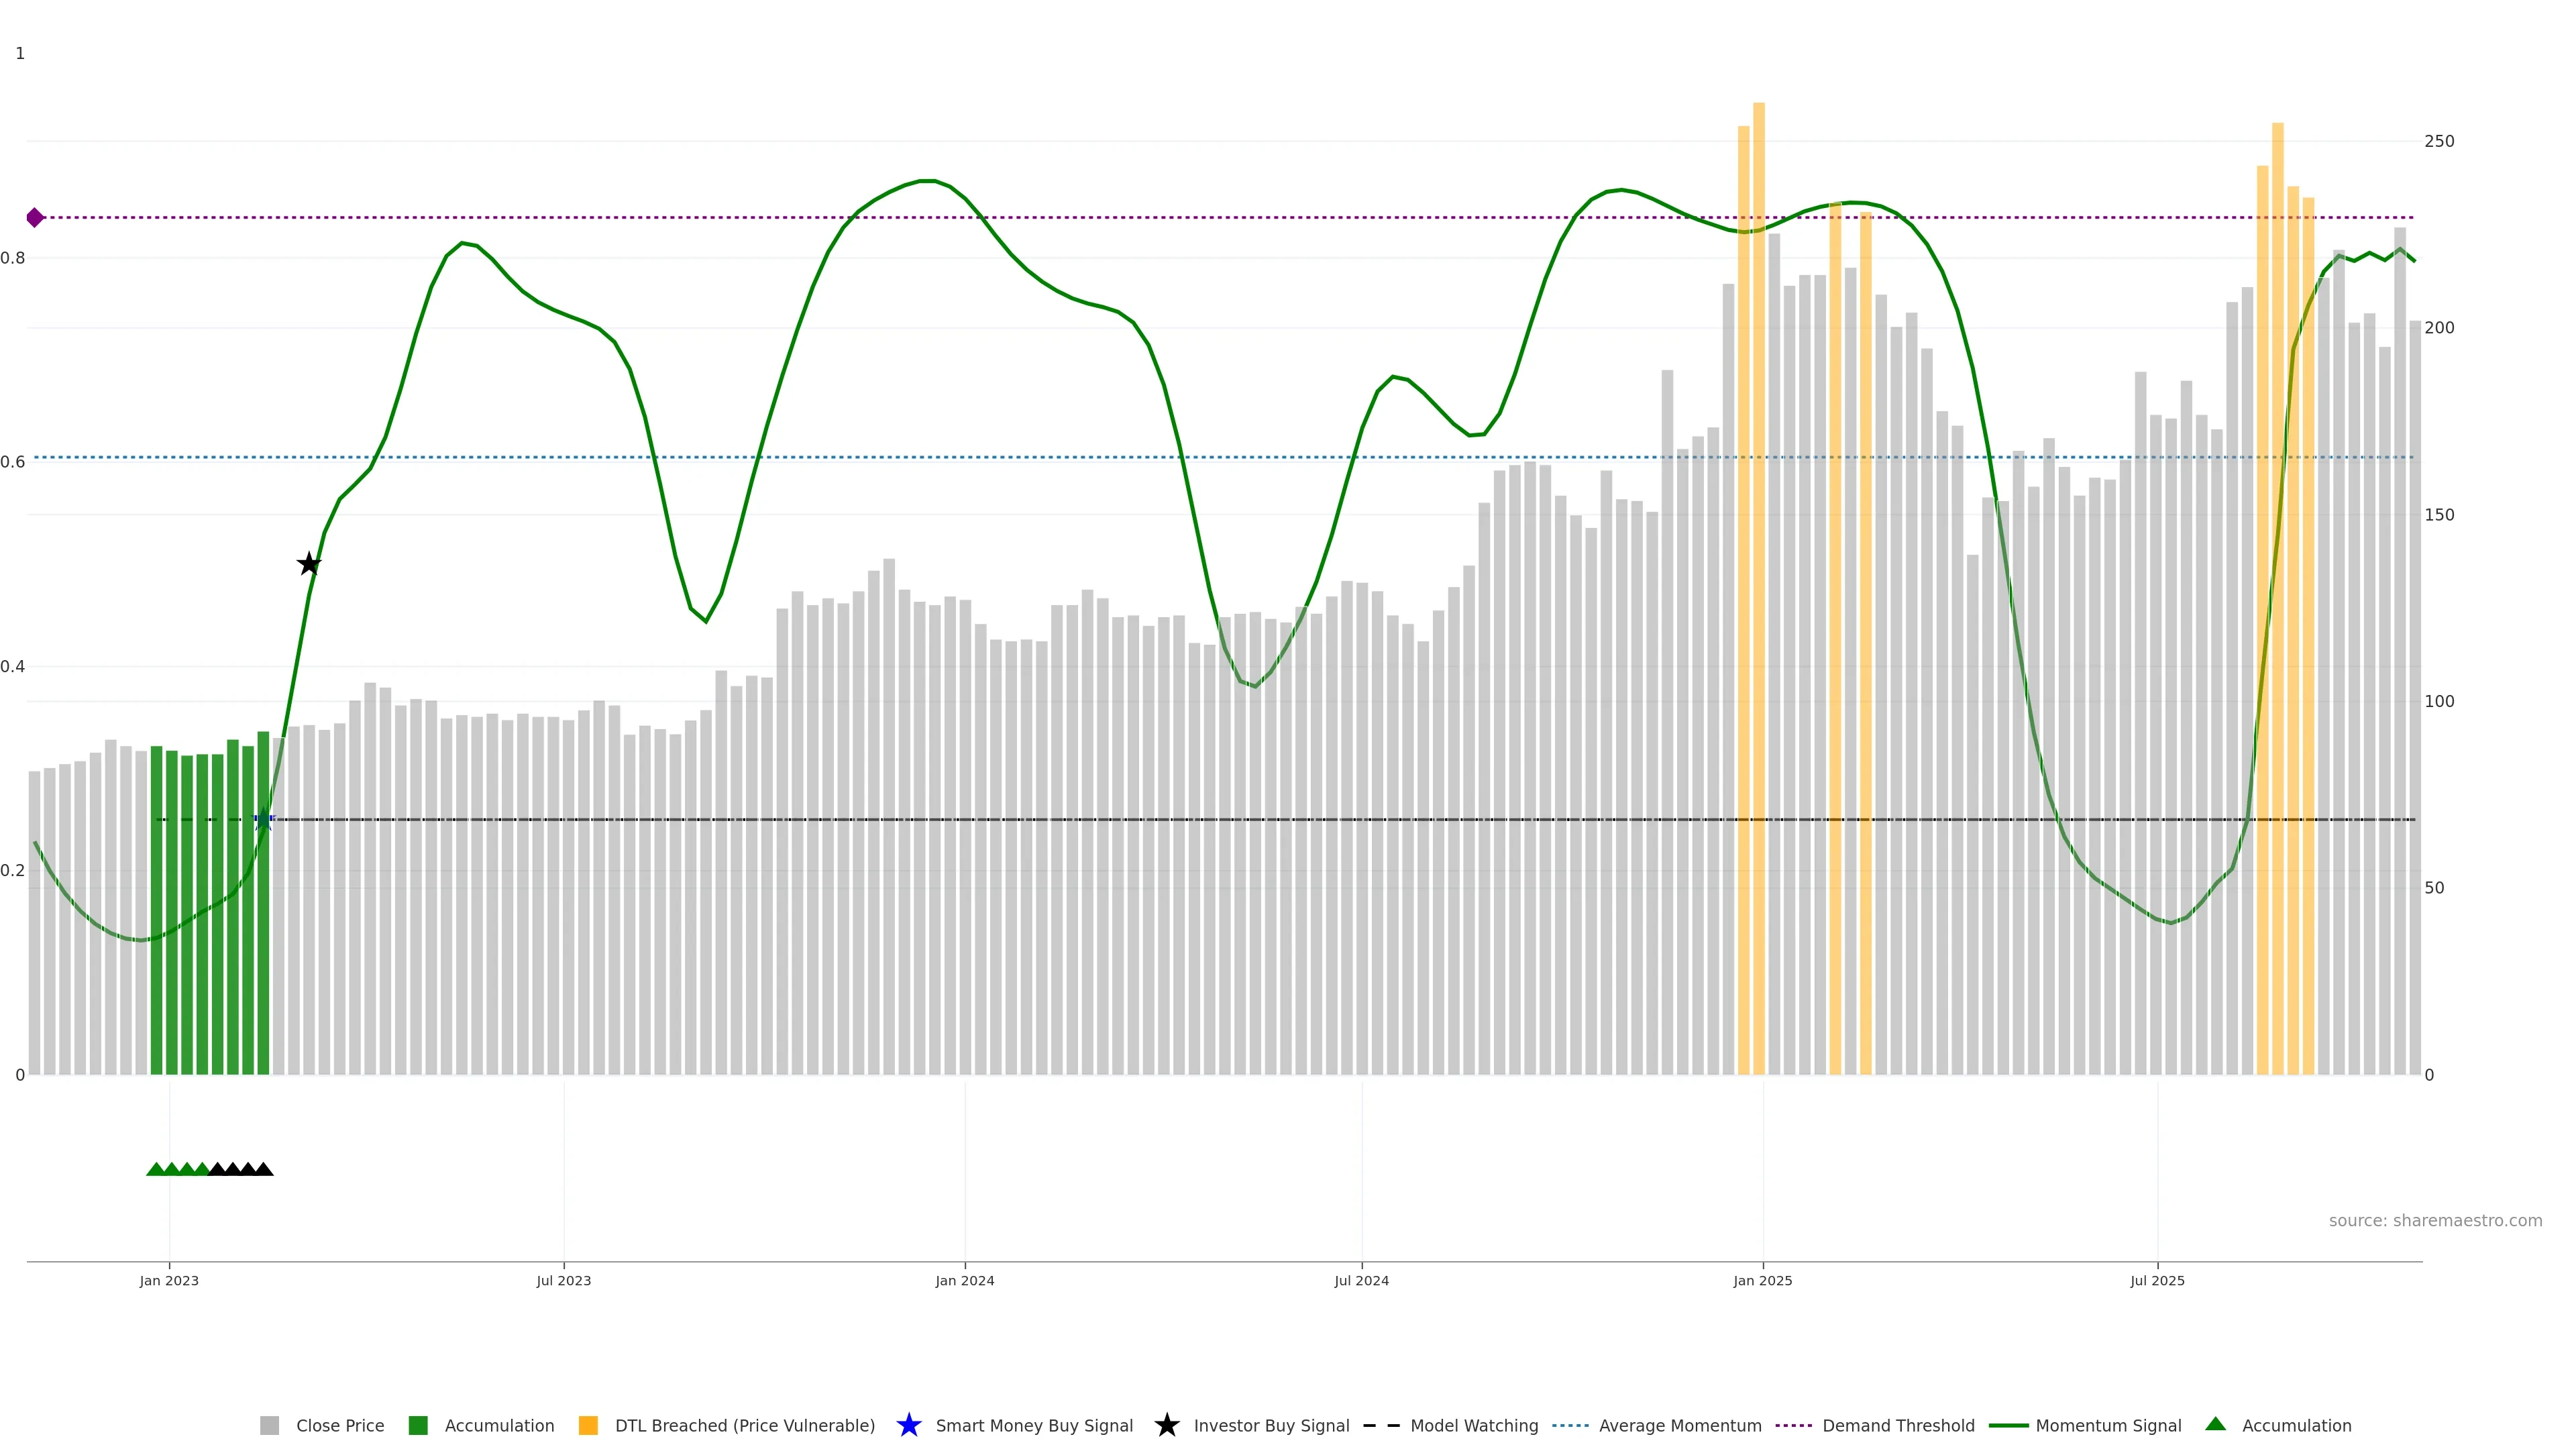Click the source: sharemaestro.com text

pyautogui.click(x=2435, y=1220)
